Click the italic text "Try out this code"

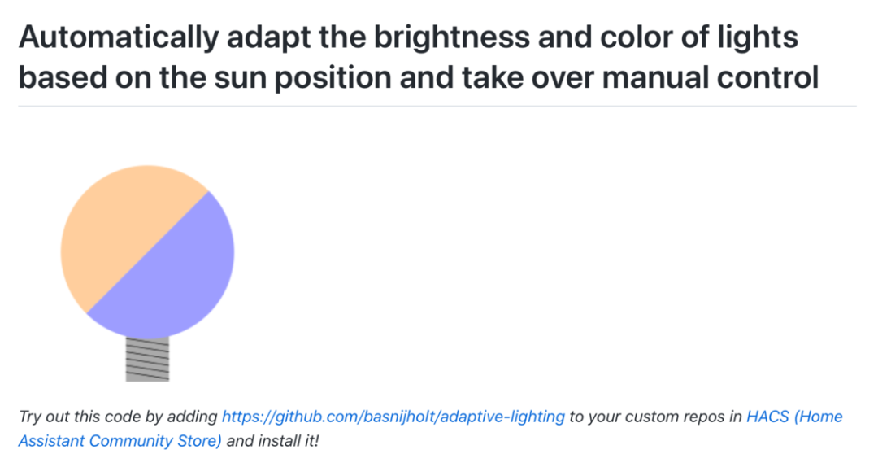[76, 417]
